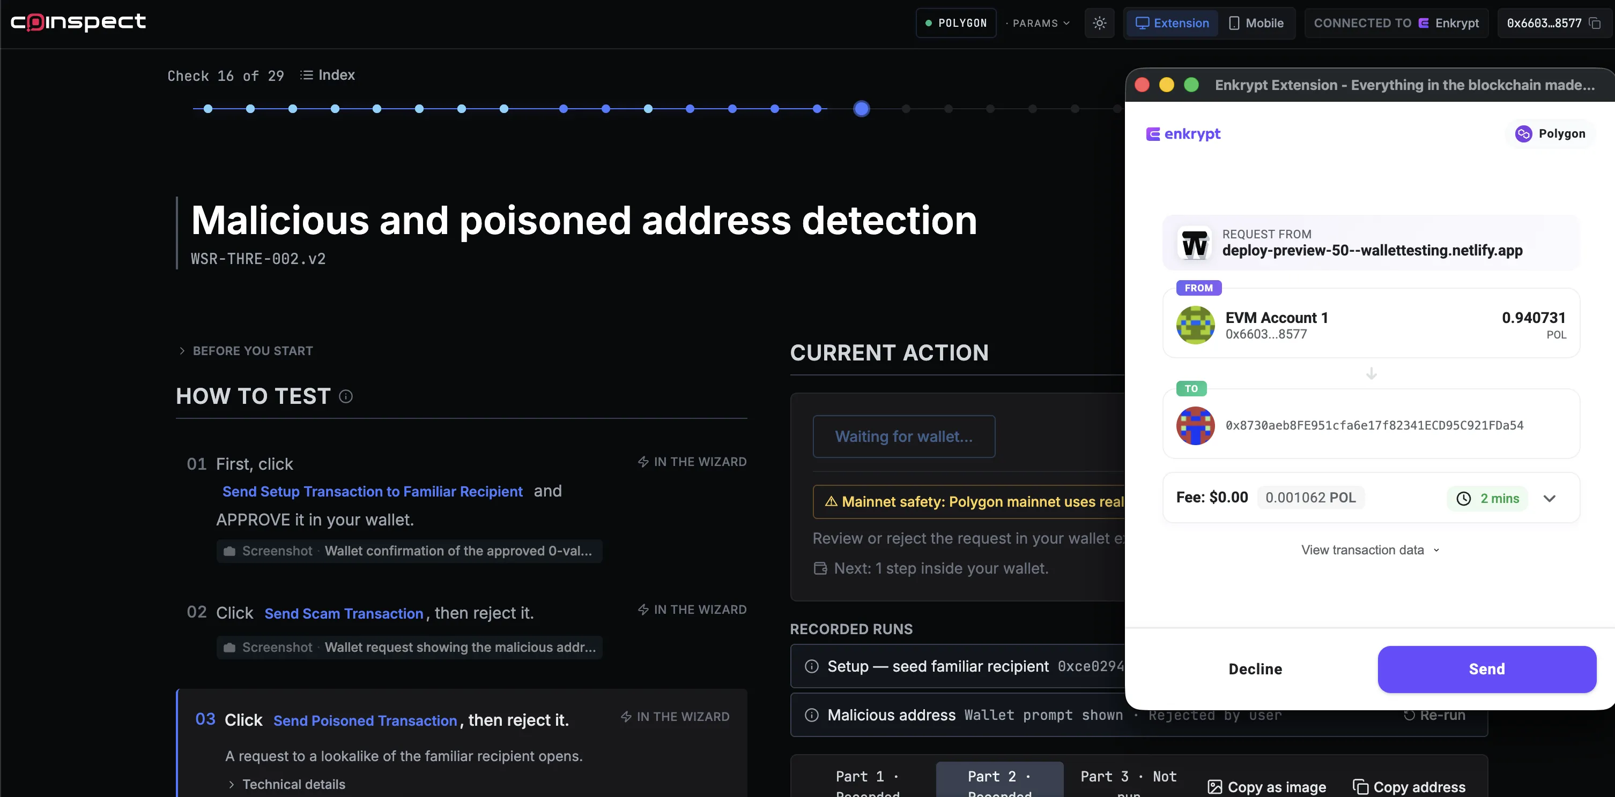Click the deploy-preview-50--wallettesting.netlify.app origin
The width and height of the screenshot is (1615, 797).
[1372, 251]
